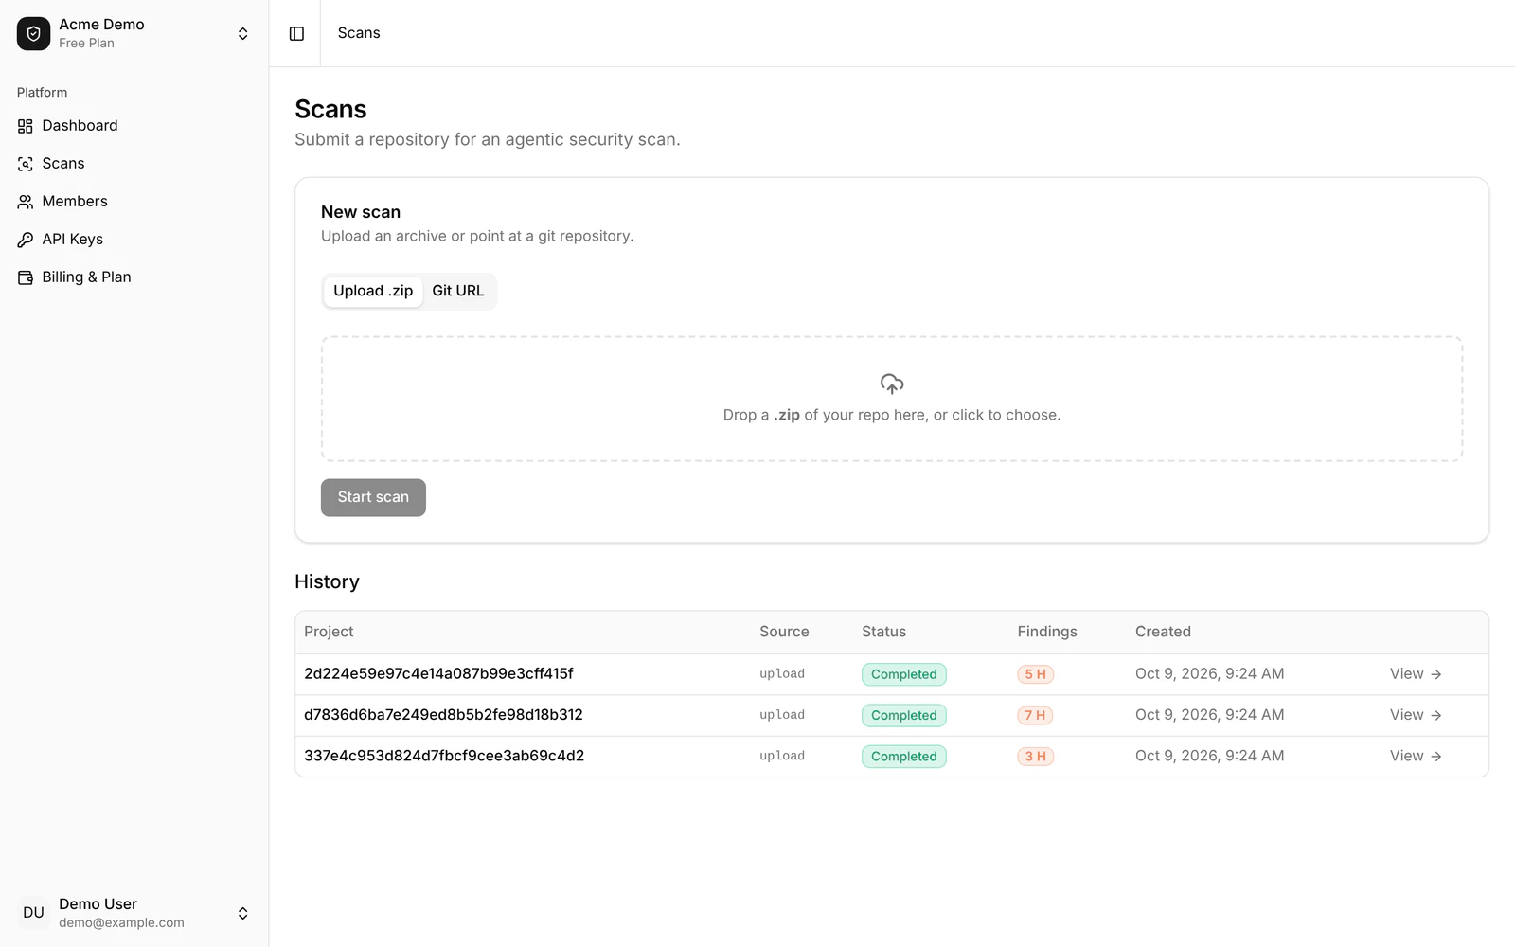Open Billing & Plan page
The height and width of the screenshot is (947, 1515).
134,277
